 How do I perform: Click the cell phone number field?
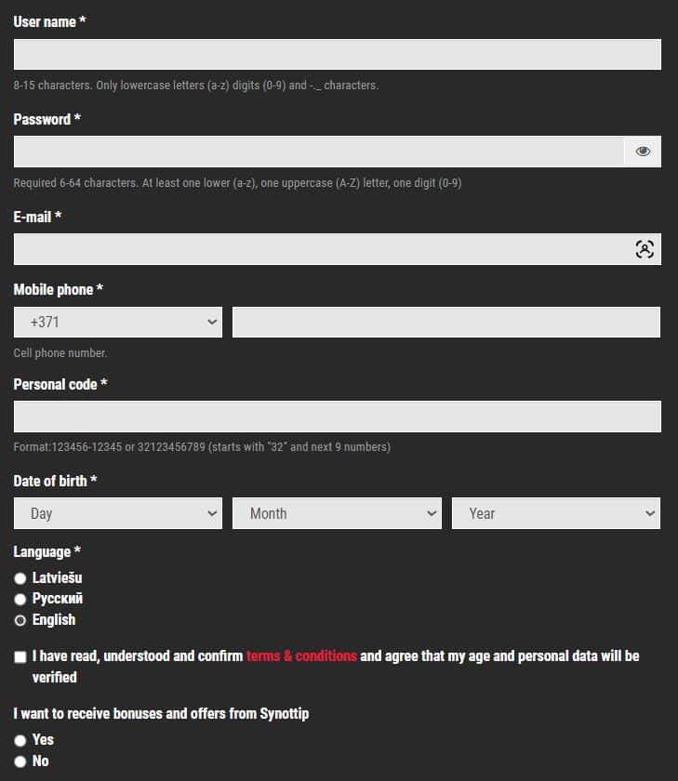pos(446,321)
